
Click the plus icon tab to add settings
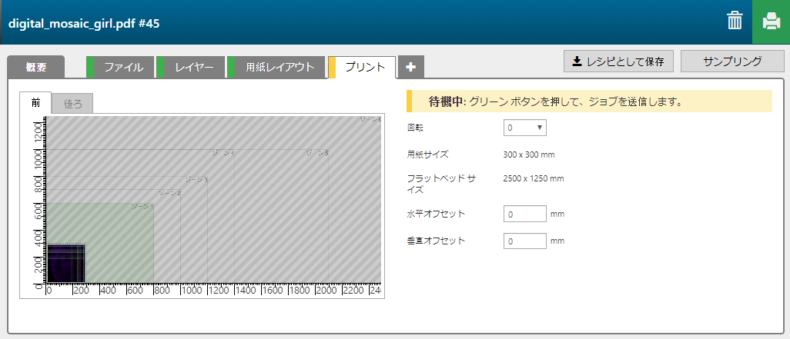[x=410, y=67]
